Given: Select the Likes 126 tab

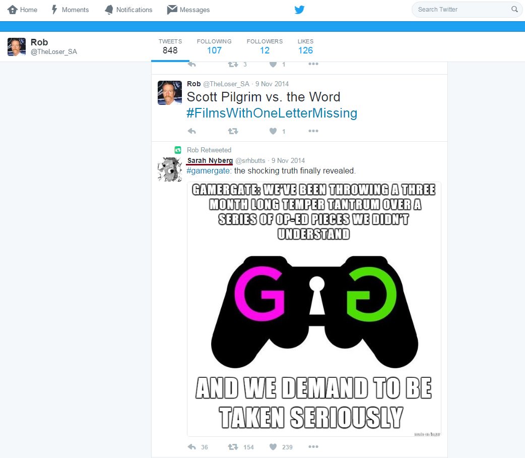Looking at the screenshot, I should [x=305, y=46].
